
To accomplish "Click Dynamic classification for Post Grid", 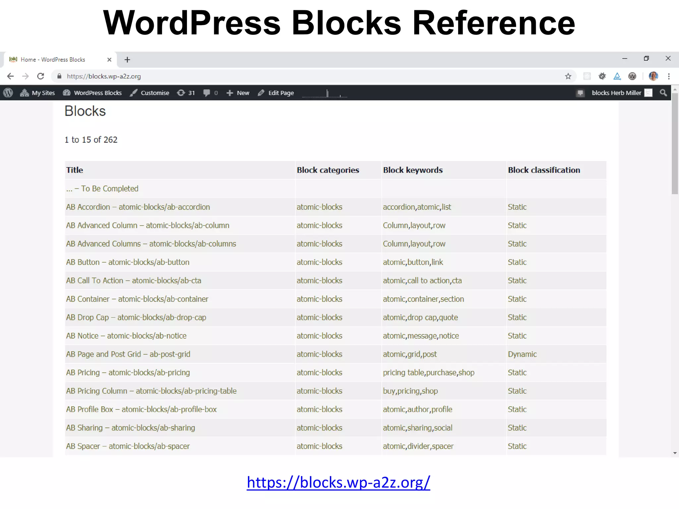I will 522,354.
